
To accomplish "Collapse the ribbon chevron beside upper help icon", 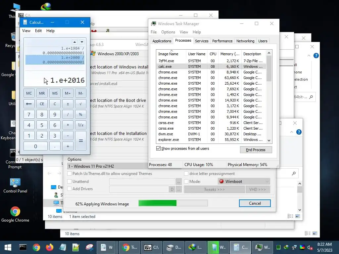I will coord(309,56).
